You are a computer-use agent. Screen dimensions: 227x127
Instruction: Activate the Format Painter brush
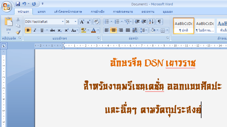click(x=18, y=32)
